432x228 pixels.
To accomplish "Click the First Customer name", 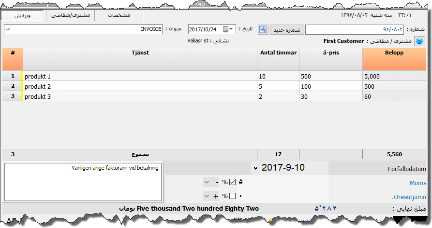I will [343, 41].
